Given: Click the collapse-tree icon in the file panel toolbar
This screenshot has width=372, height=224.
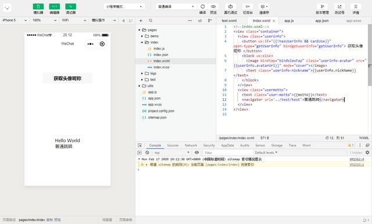Looking at the screenshot, I should click(210, 21).
